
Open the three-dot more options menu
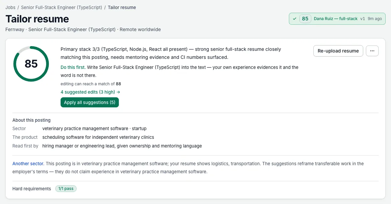372,51
